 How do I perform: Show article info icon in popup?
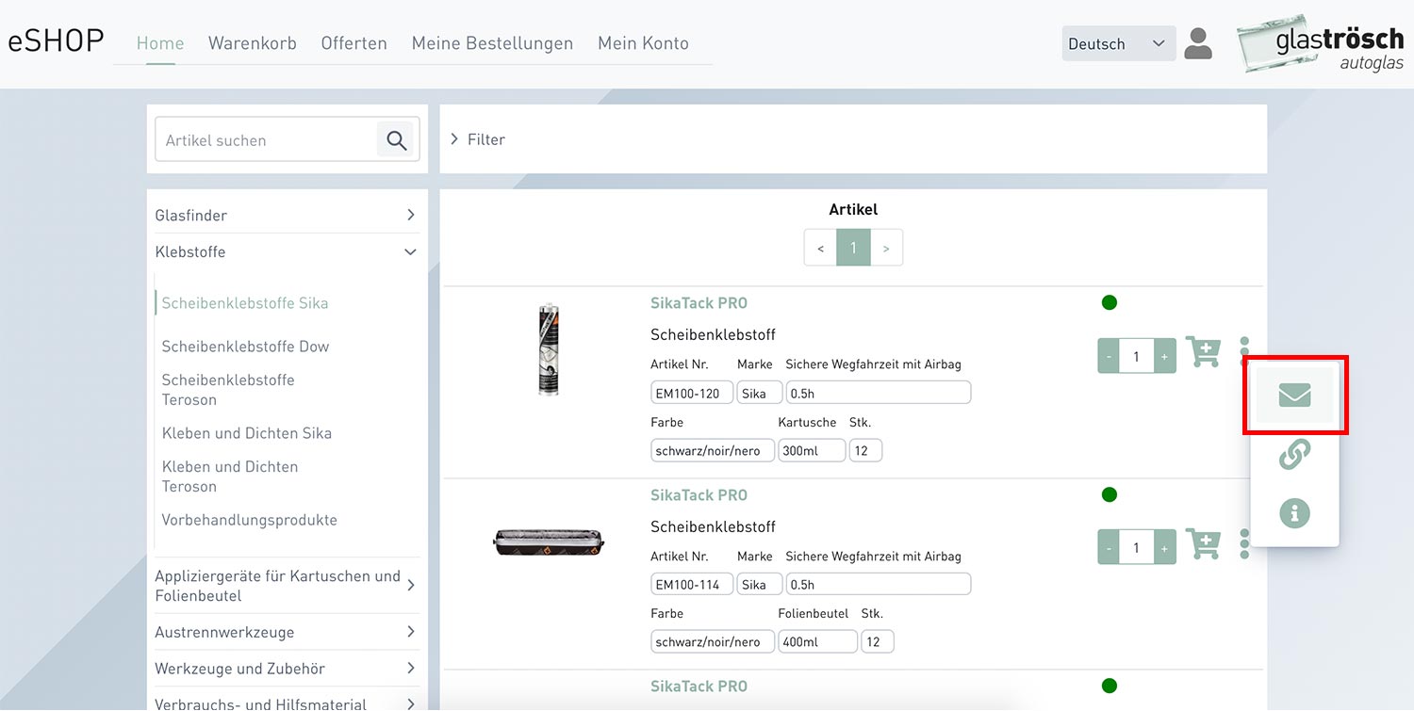pos(1295,513)
